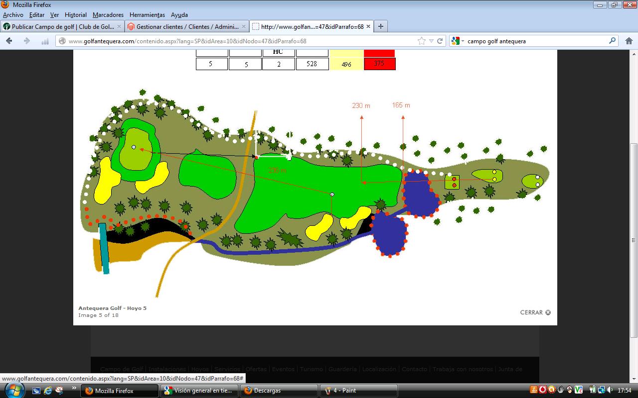Close the Gestionar clientes tab
Image resolution: width=638 pixels, height=398 pixels.
point(244,26)
